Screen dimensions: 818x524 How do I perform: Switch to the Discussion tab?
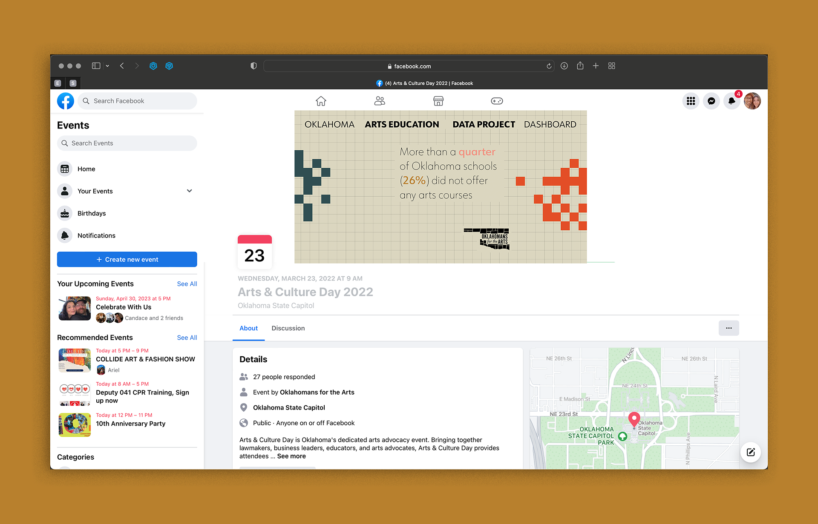pyautogui.click(x=288, y=328)
